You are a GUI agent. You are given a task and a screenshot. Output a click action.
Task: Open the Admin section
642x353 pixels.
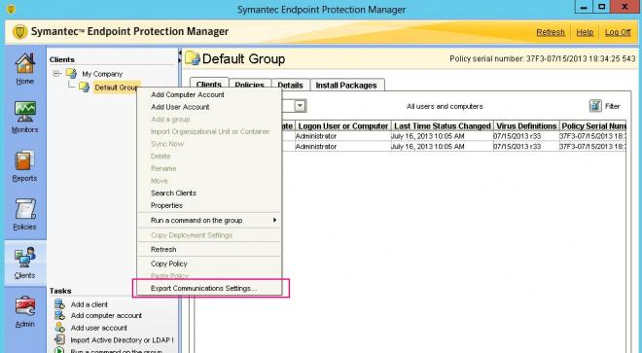click(25, 306)
